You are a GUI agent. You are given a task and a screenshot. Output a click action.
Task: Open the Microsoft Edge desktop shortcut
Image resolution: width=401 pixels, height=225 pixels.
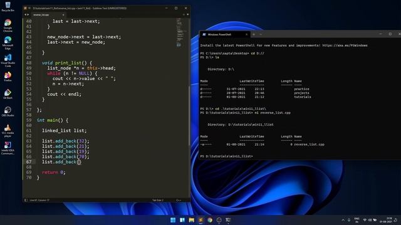pos(8,42)
